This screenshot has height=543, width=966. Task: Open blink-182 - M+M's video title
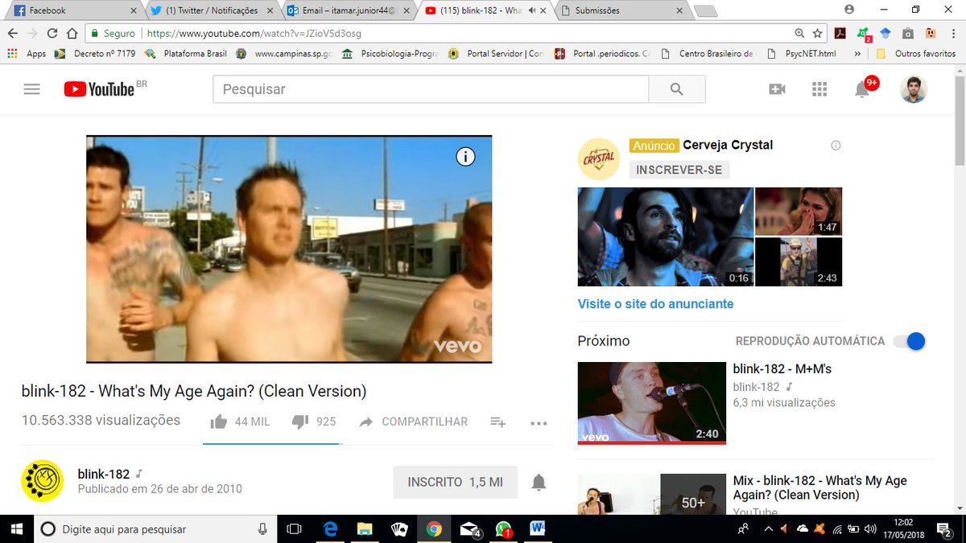782,368
